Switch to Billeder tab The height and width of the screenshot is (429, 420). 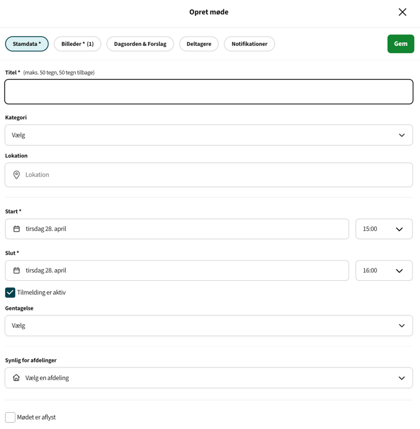click(x=77, y=44)
